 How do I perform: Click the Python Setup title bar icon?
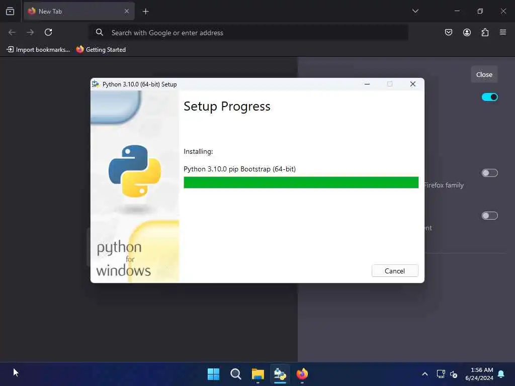click(96, 84)
